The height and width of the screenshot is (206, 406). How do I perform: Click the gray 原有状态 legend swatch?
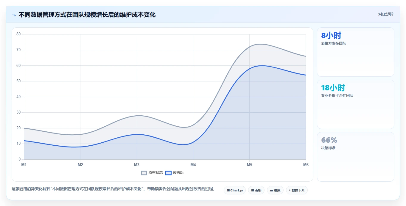coord(144,173)
